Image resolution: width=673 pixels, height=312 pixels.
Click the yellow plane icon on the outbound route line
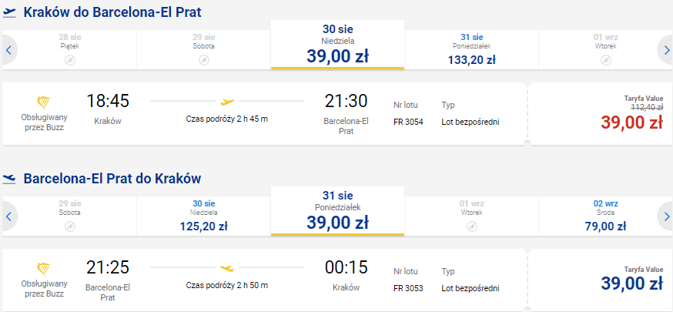(227, 102)
